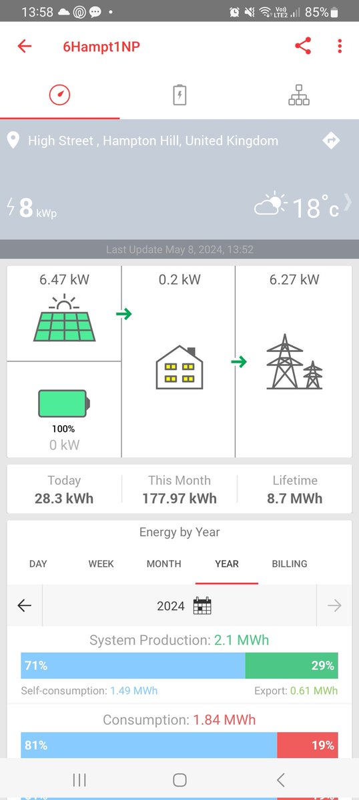Select the solar panel production icon
359x800 pixels.
(x=64, y=317)
